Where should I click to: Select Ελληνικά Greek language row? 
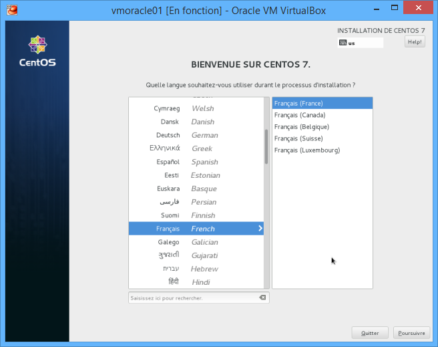click(x=196, y=148)
